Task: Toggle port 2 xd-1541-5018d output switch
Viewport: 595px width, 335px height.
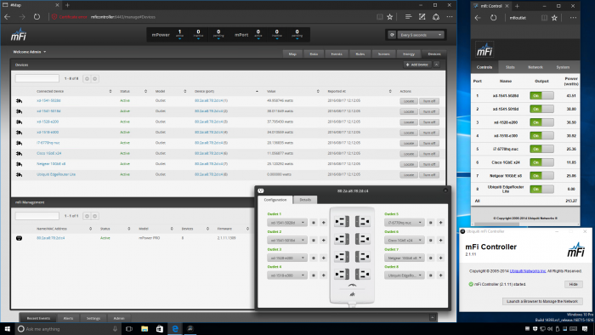Action: pos(541,109)
